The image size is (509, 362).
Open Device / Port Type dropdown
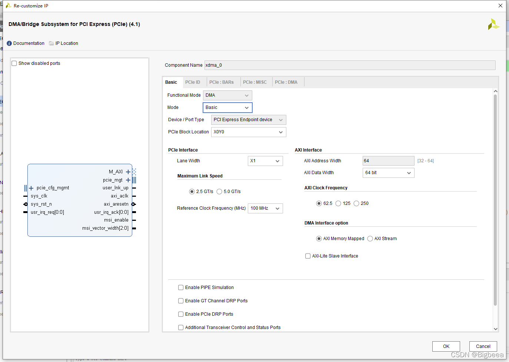pyautogui.click(x=249, y=120)
